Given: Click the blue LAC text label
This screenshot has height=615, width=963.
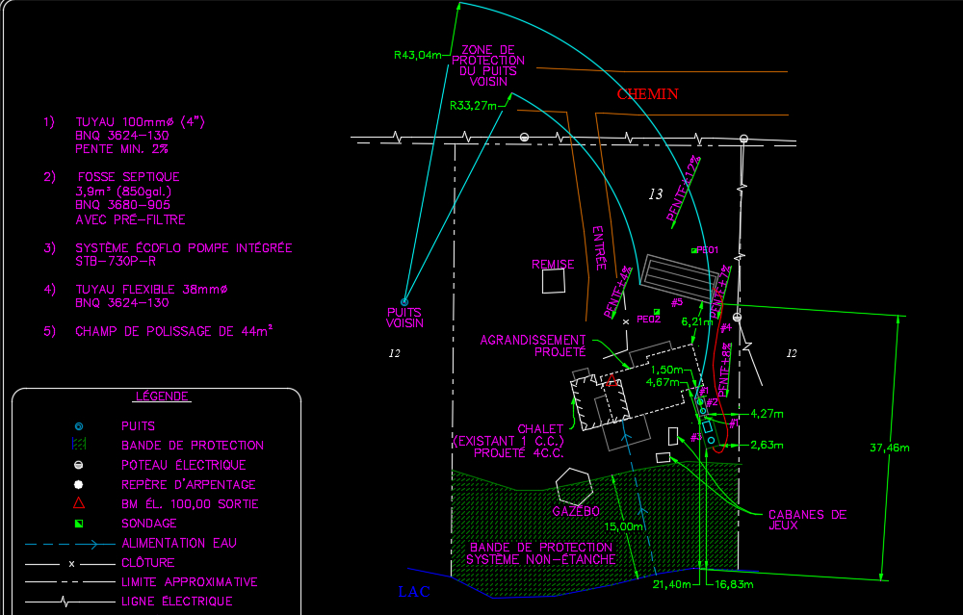Looking at the screenshot, I should pos(414,591).
